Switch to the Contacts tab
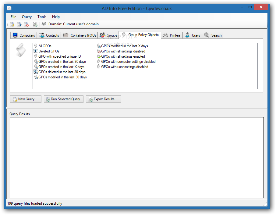 pos(49,35)
